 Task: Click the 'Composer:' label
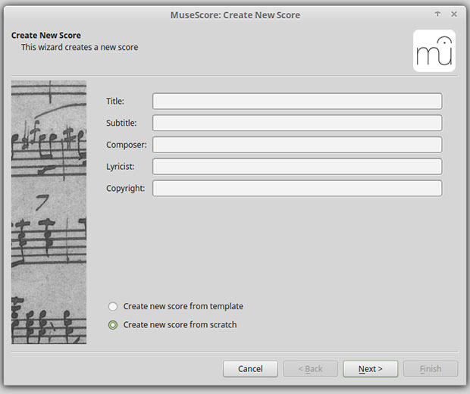coord(127,145)
